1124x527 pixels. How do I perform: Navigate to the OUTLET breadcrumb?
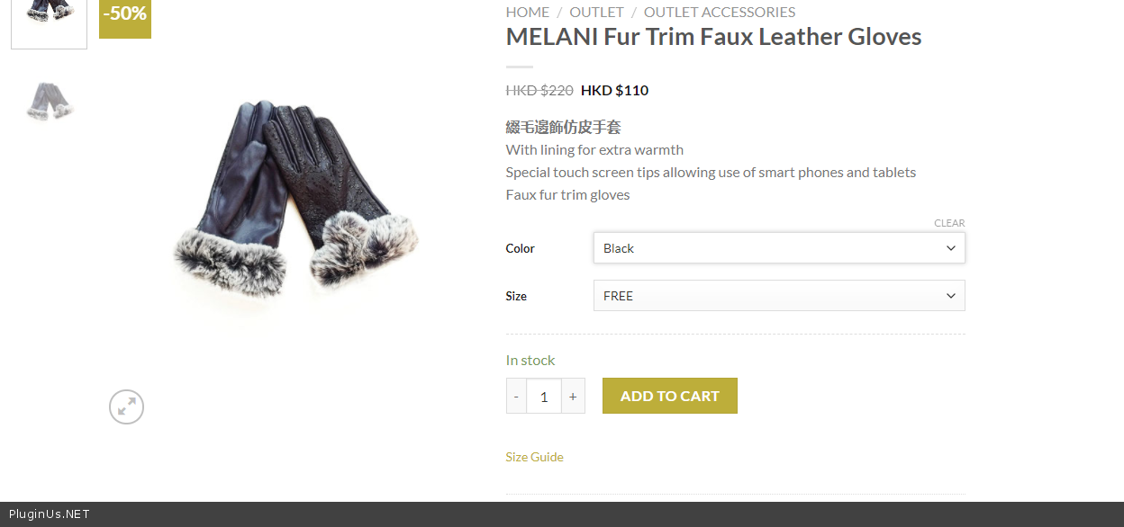click(x=596, y=12)
